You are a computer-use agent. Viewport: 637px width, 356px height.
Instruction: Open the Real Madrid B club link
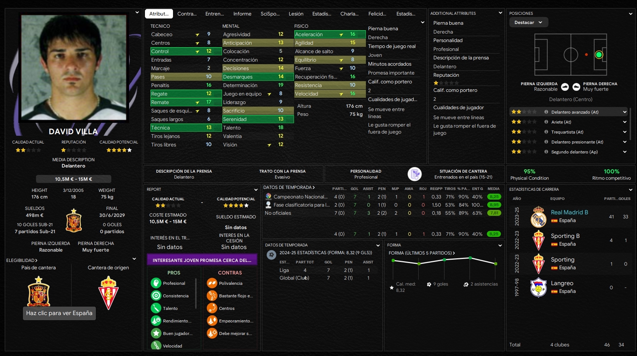pos(570,212)
